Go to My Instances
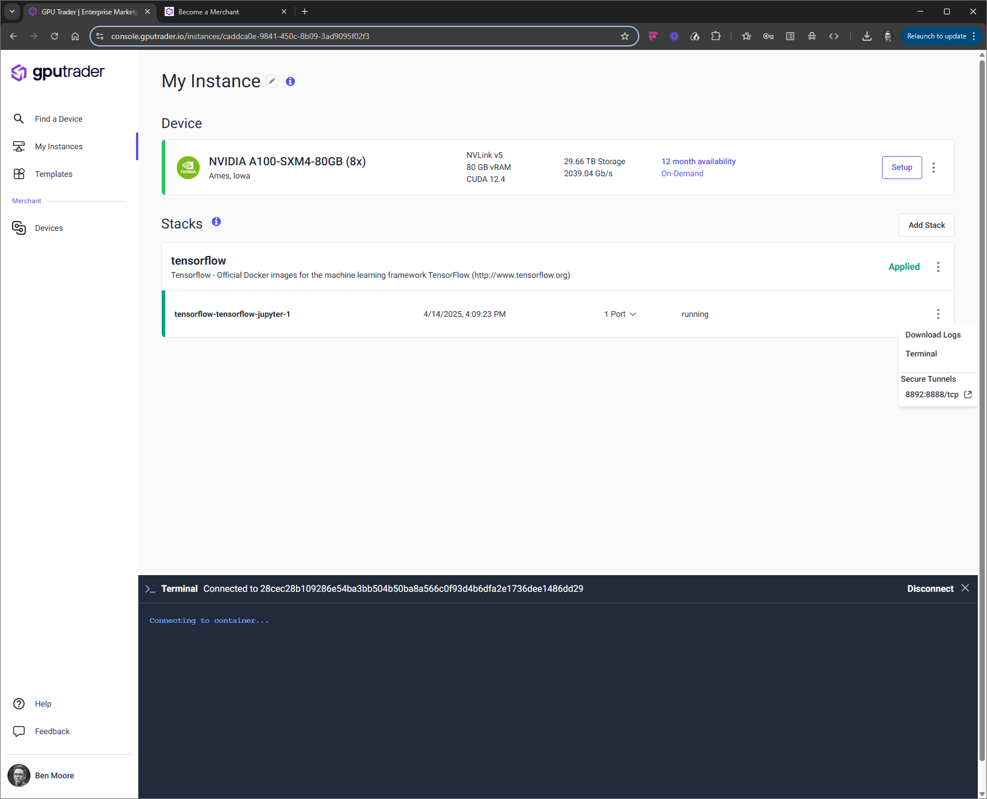 pos(59,146)
